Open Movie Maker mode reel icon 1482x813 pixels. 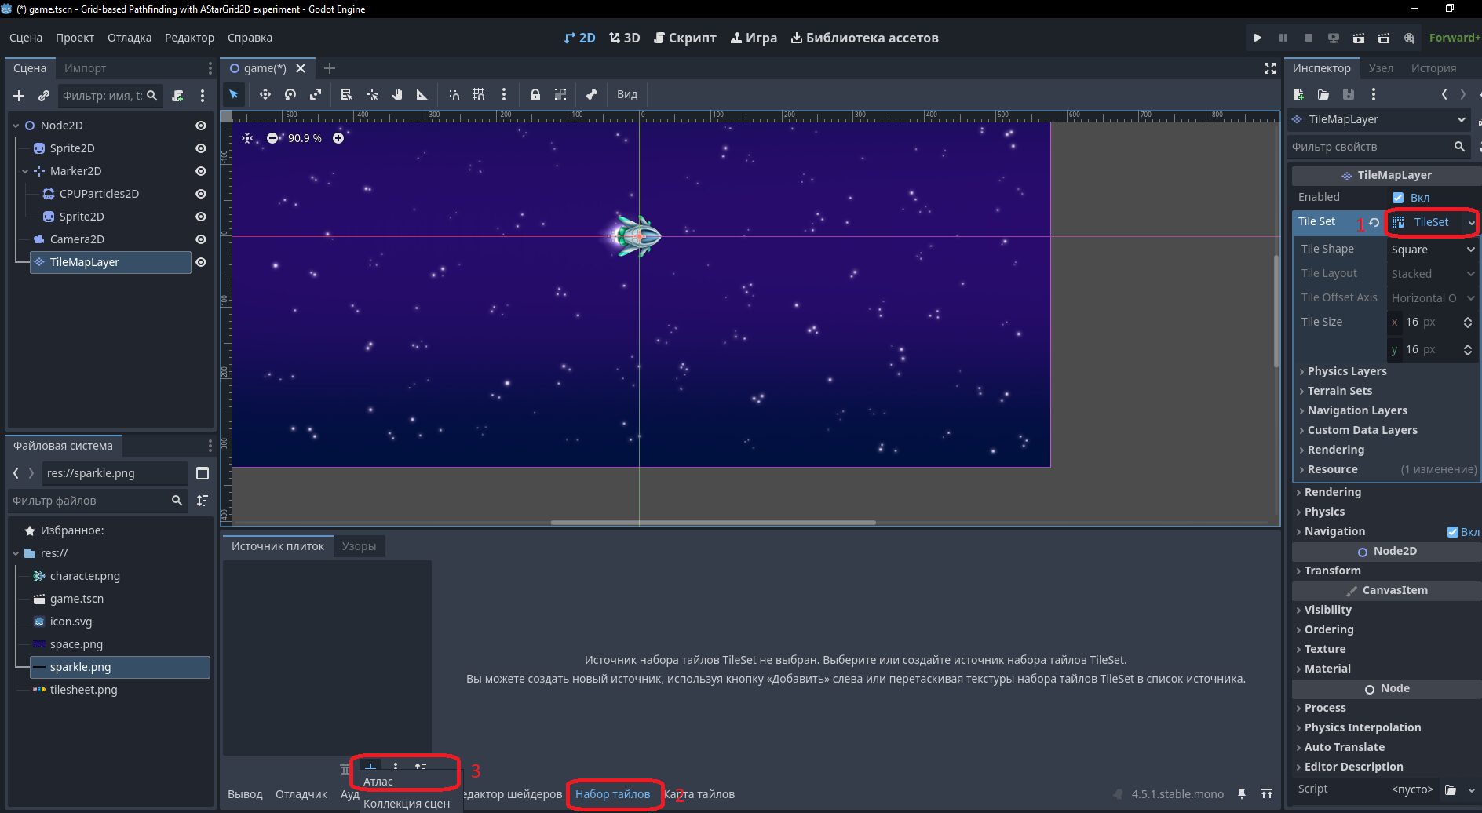tap(1410, 38)
